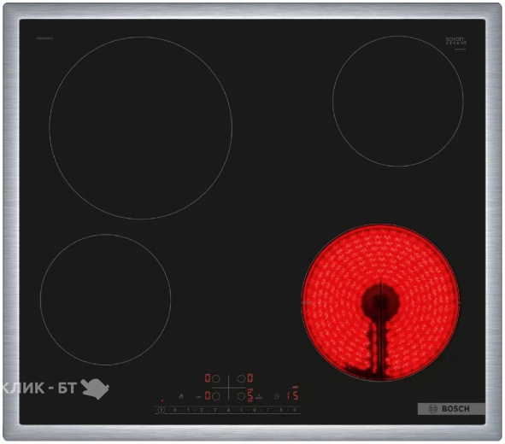This screenshot has height=444, width=505.
Task: Touch the rear-right cooking zone ring
Action: [x=398, y=101]
